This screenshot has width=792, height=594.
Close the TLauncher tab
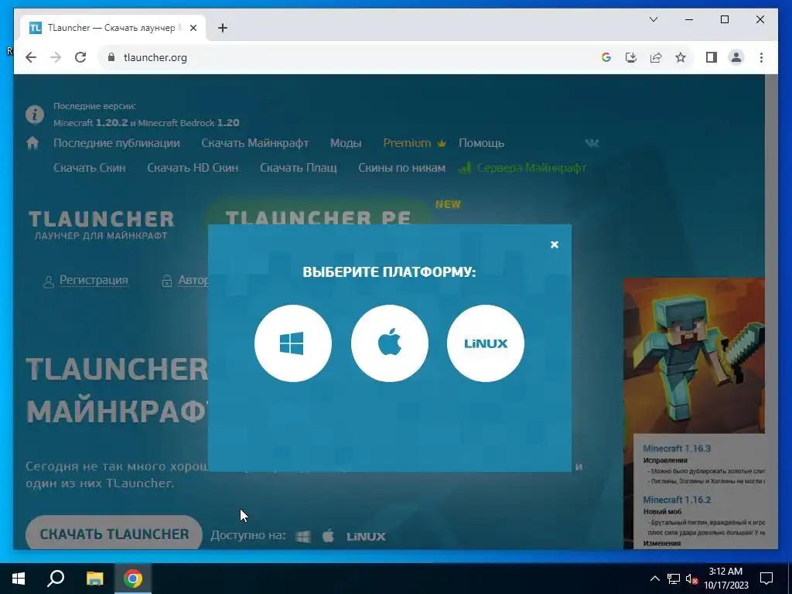[x=193, y=28]
